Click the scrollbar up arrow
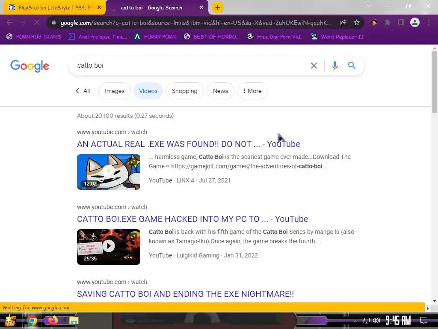This screenshot has height=329, width=438. [435, 48]
